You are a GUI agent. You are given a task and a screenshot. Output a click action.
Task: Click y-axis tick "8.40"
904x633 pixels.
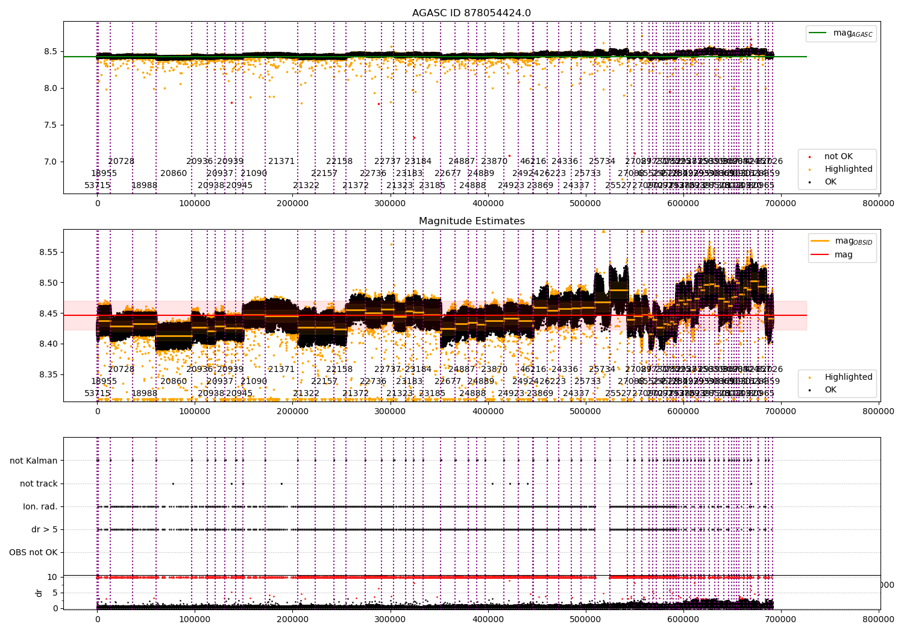[47, 344]
